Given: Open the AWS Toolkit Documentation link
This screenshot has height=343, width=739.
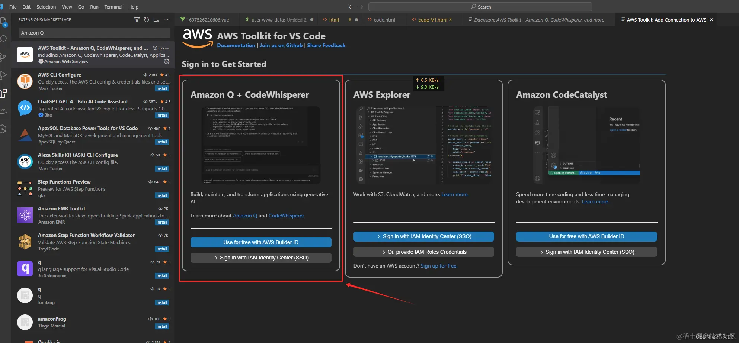Looking at the screenshot, I should coord(236,45).
